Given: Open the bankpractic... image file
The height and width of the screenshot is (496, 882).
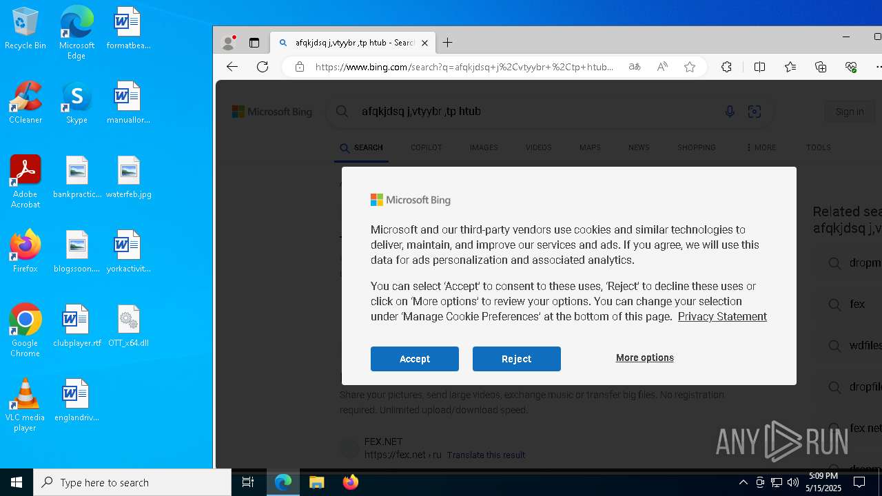Looking at the screenshot, I should [76, 177].
